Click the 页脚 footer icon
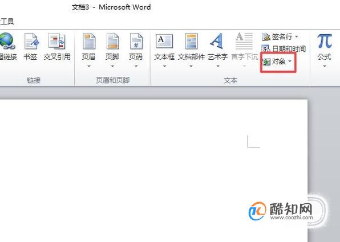 tap(112, 41)
